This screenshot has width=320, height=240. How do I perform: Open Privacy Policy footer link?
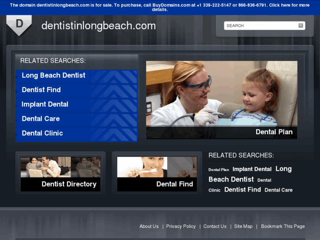pos(181,226)
